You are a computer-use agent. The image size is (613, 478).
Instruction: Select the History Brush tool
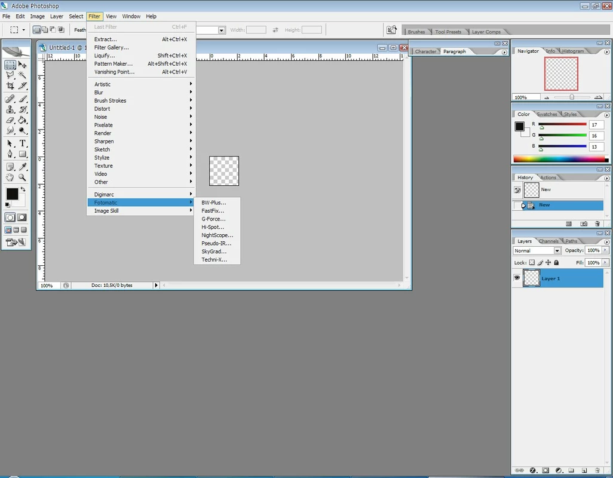coord(22,109)
